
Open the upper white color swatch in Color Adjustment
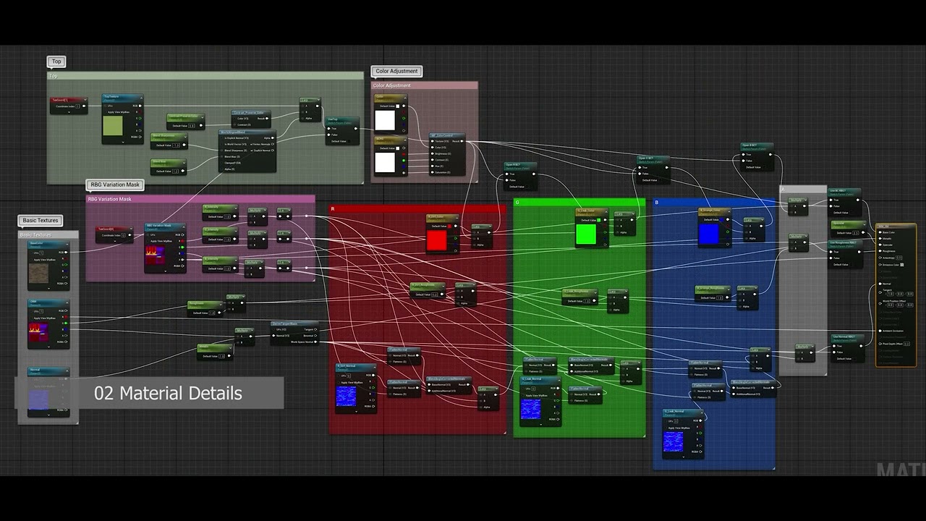point(385,120)
